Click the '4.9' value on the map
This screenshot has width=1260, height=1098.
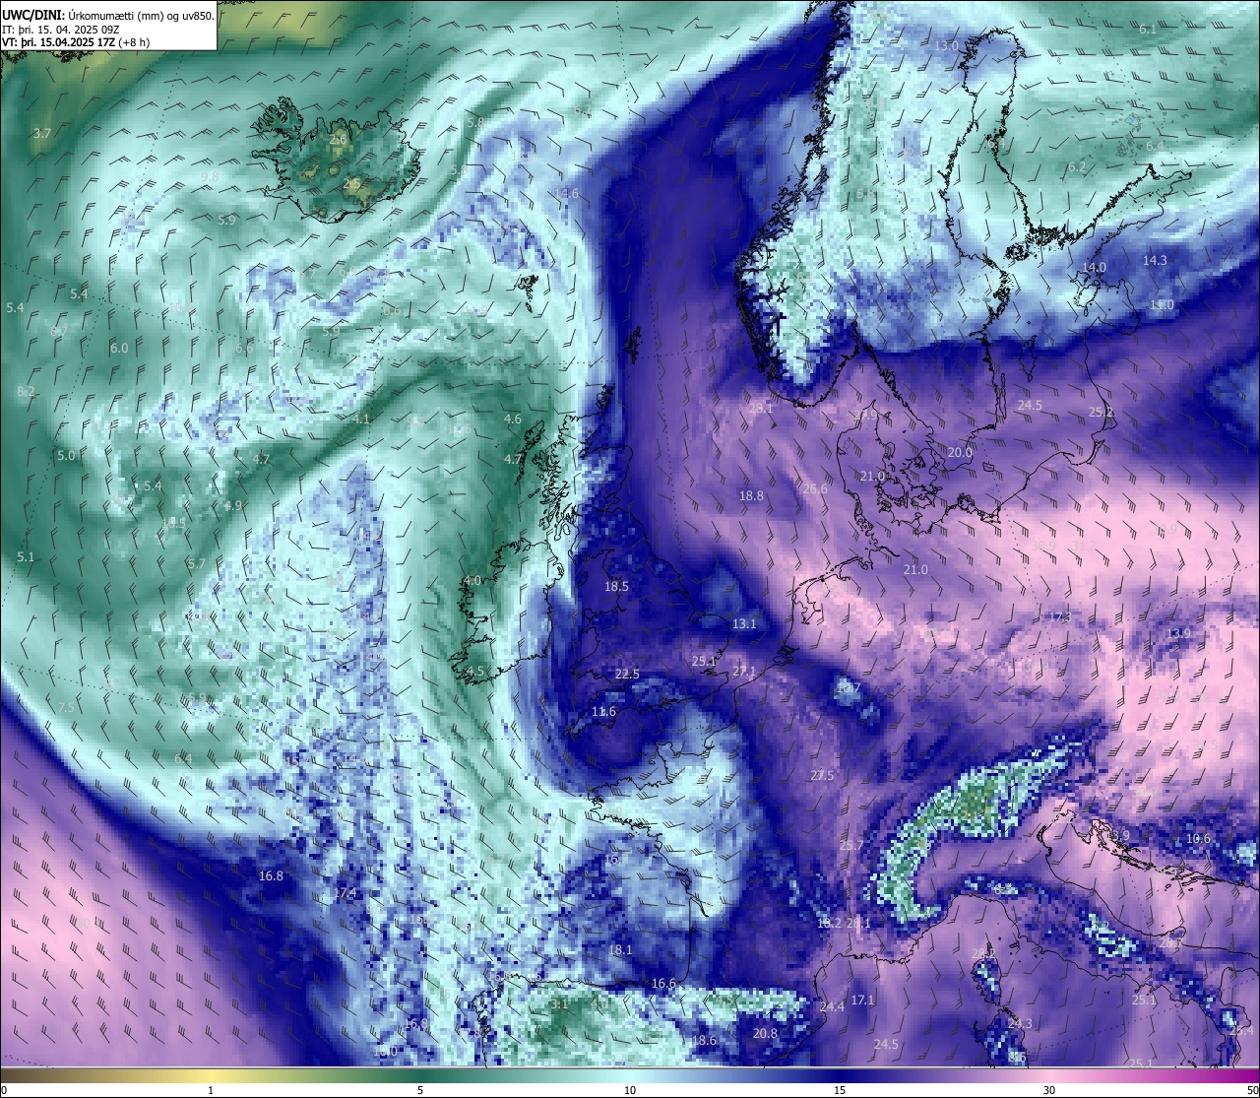click(233, 506)
